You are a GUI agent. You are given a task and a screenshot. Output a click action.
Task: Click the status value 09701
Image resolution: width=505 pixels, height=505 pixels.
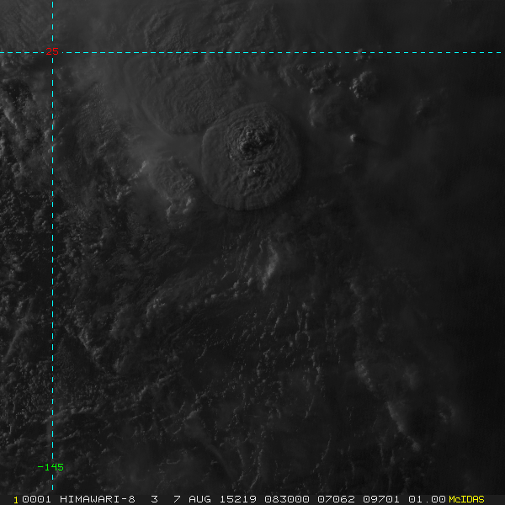point(381,499)
